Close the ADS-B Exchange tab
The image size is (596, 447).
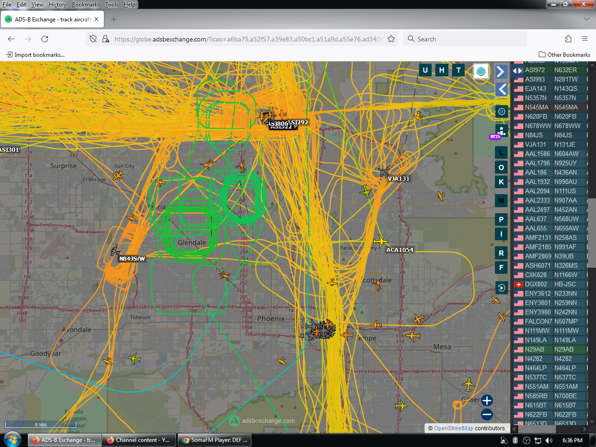[x=96, y=20]
